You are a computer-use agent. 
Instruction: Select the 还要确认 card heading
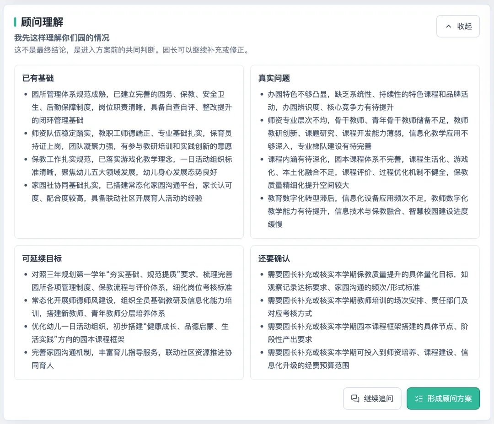click(x=274, y=258)
